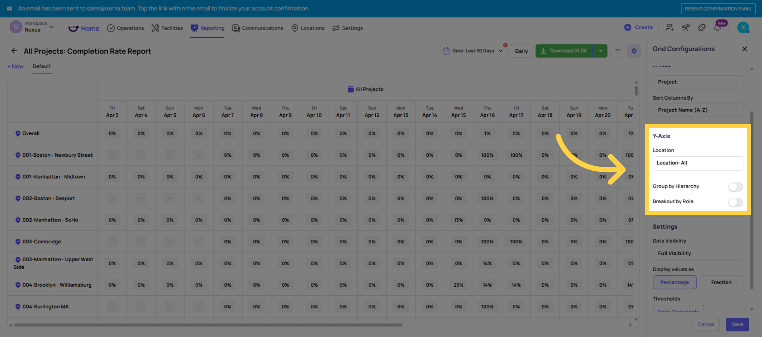Click the telescope icon in header

click(x=686, y=27)
